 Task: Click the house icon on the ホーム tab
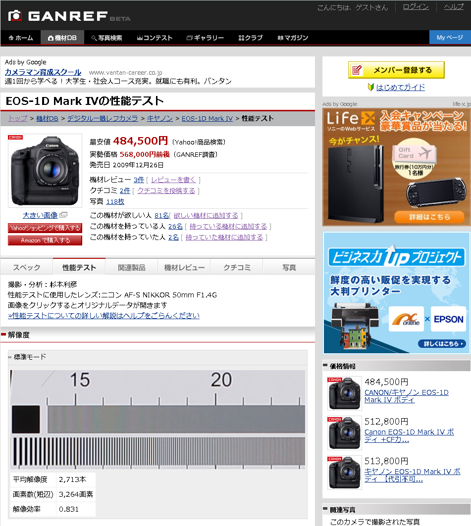(x=11, y=37)
